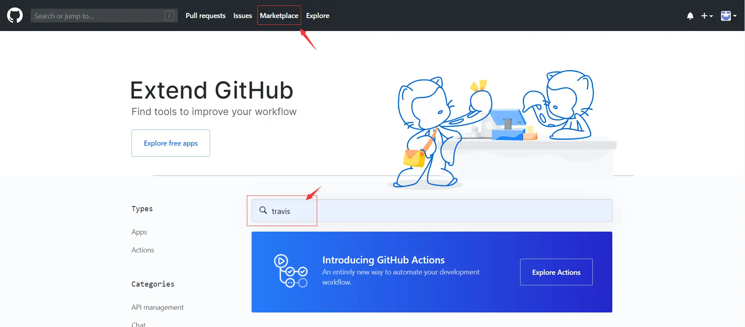This screenshot has width=745, height=327.
Task: Click the GitHub Octocat logo
Action: [15, 16]
